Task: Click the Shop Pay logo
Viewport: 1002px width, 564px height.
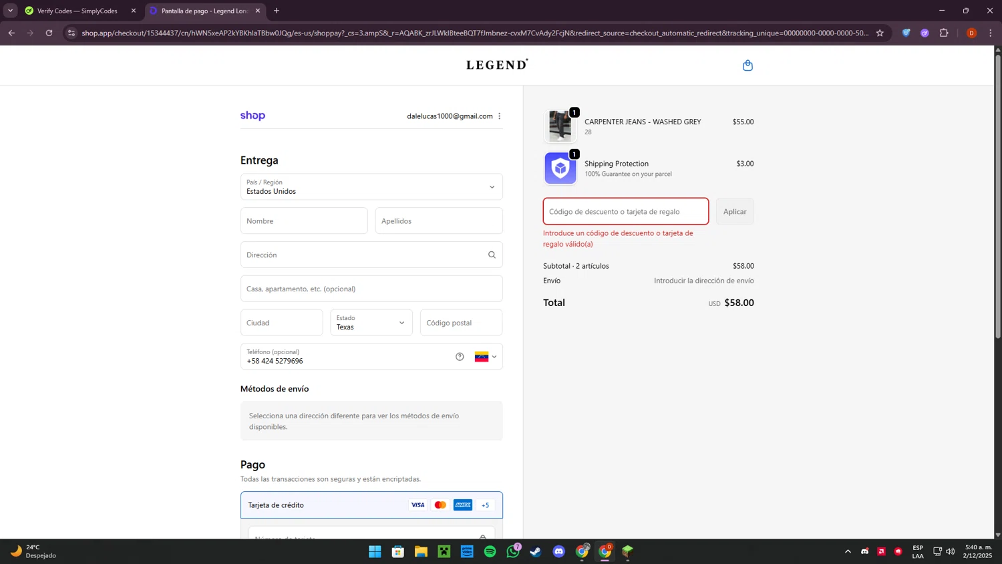Action: (253, 116)
